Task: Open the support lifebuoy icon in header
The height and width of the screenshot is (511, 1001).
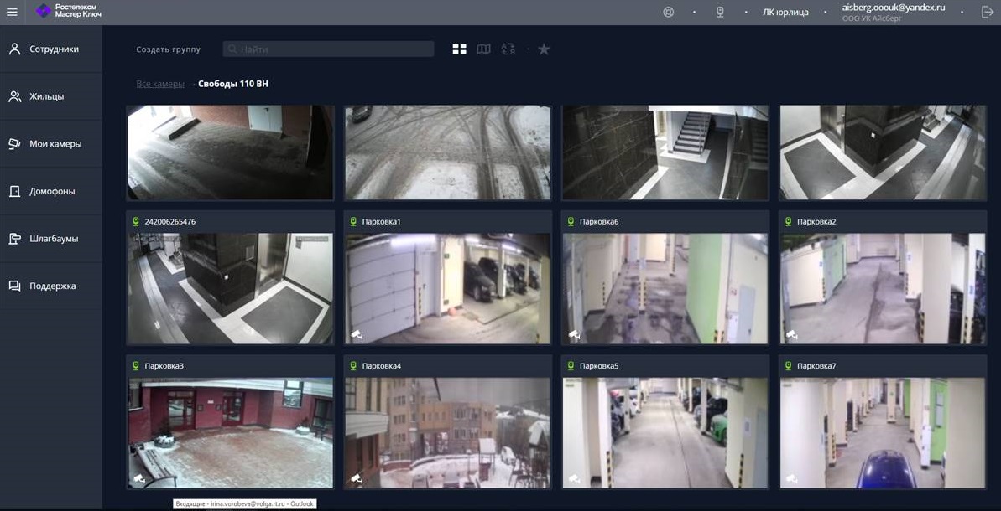Action: [x=669, y=12]
